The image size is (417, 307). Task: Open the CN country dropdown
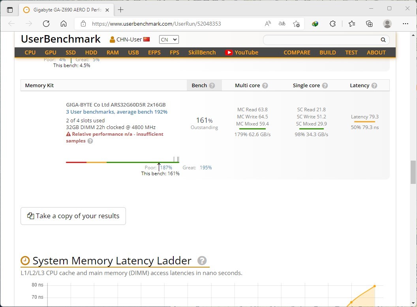coord(169,39)
